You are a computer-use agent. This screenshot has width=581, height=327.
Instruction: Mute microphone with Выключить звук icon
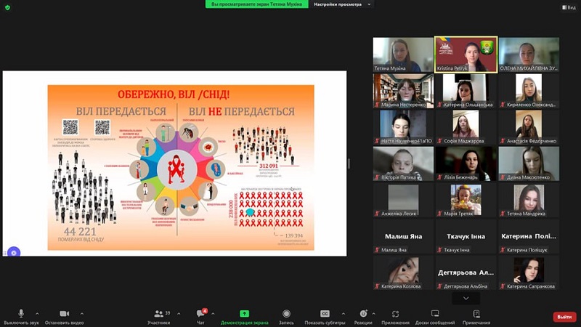(x=20, y=313)
